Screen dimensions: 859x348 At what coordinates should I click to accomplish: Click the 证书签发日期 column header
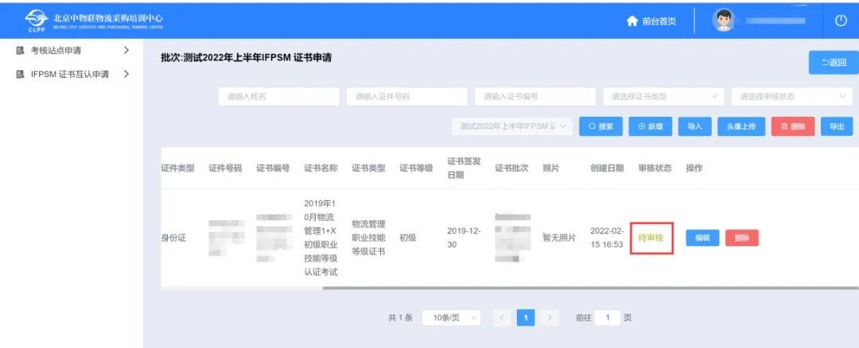(x=464, y=168)
